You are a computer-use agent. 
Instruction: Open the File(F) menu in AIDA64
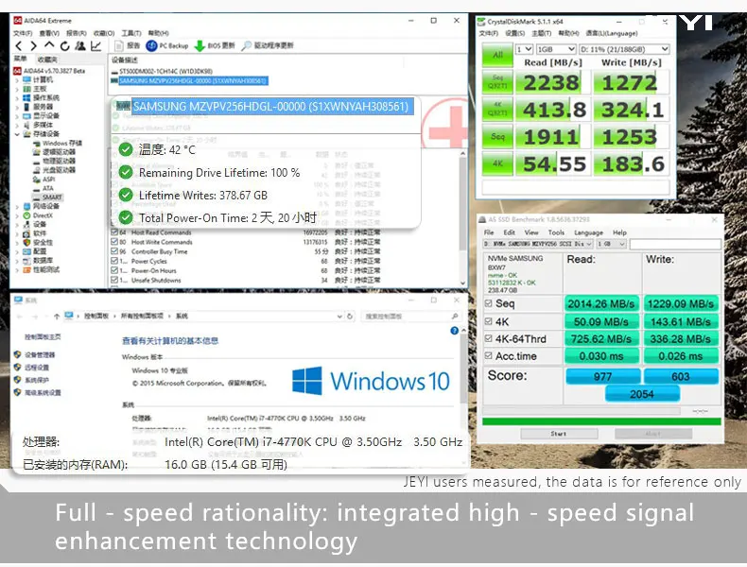tap(23, 33)
